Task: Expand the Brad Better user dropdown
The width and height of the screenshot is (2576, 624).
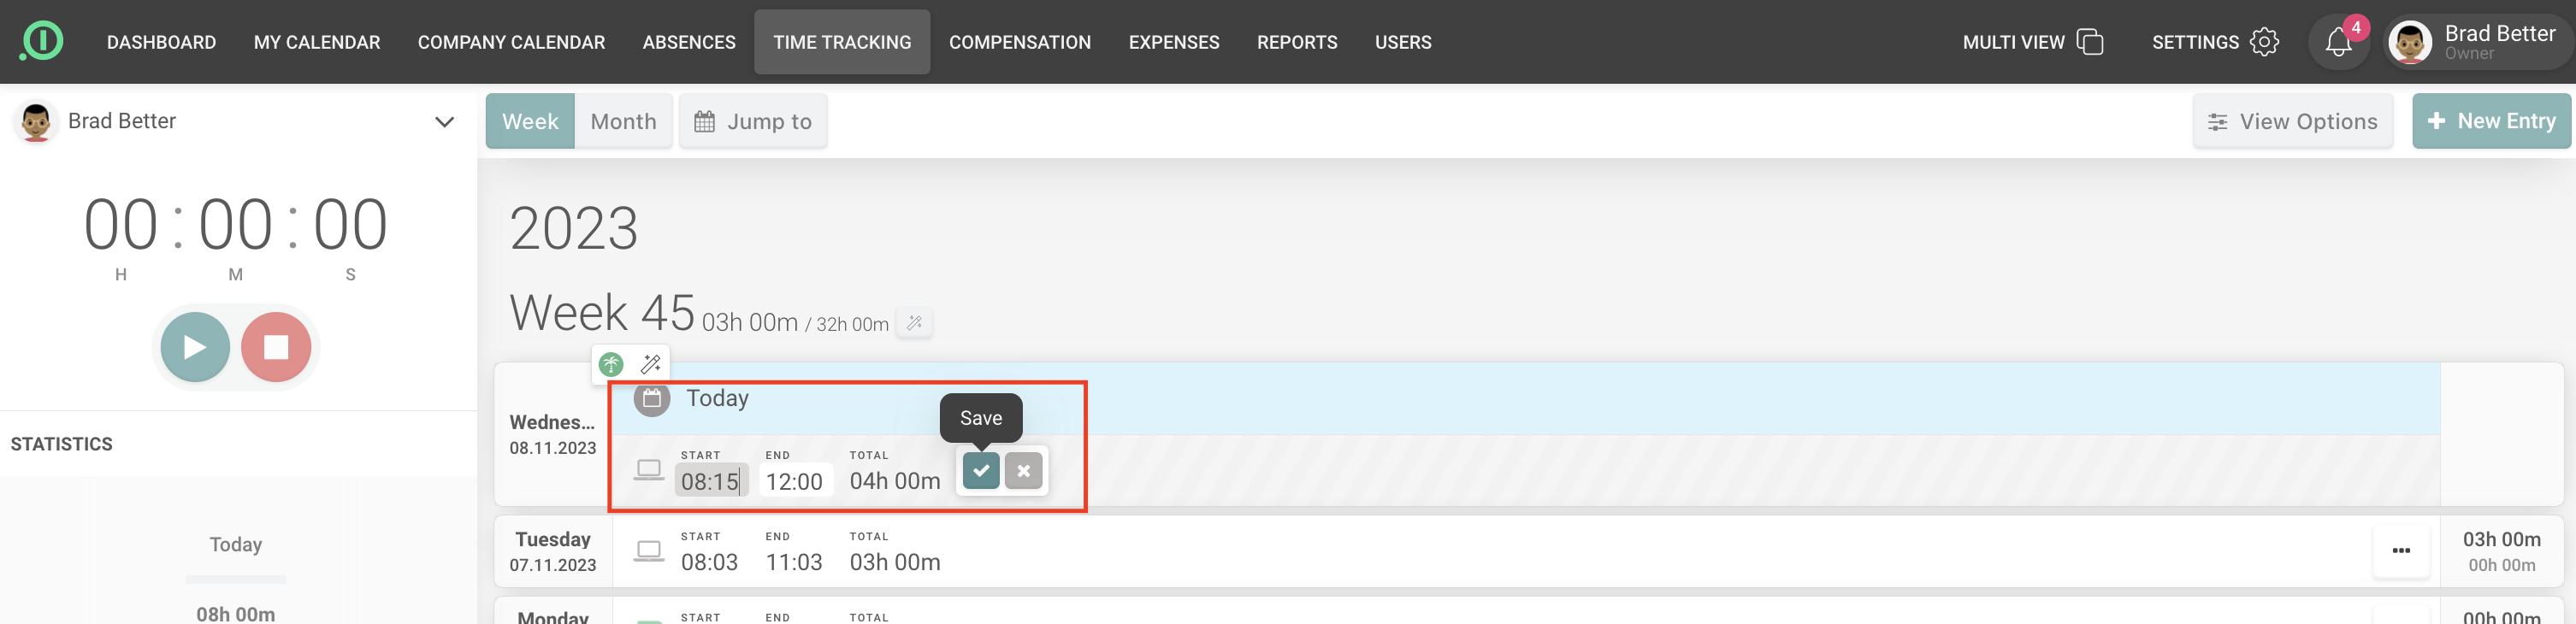Action: coord(444,122)
